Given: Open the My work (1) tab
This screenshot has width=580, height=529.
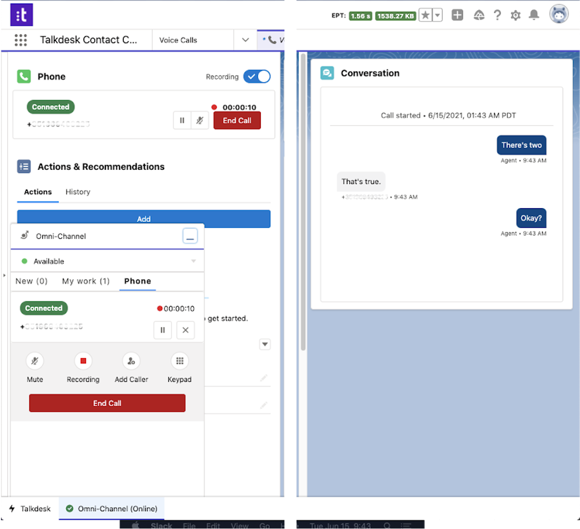Looking at the screenshot, I should (86, 281).
